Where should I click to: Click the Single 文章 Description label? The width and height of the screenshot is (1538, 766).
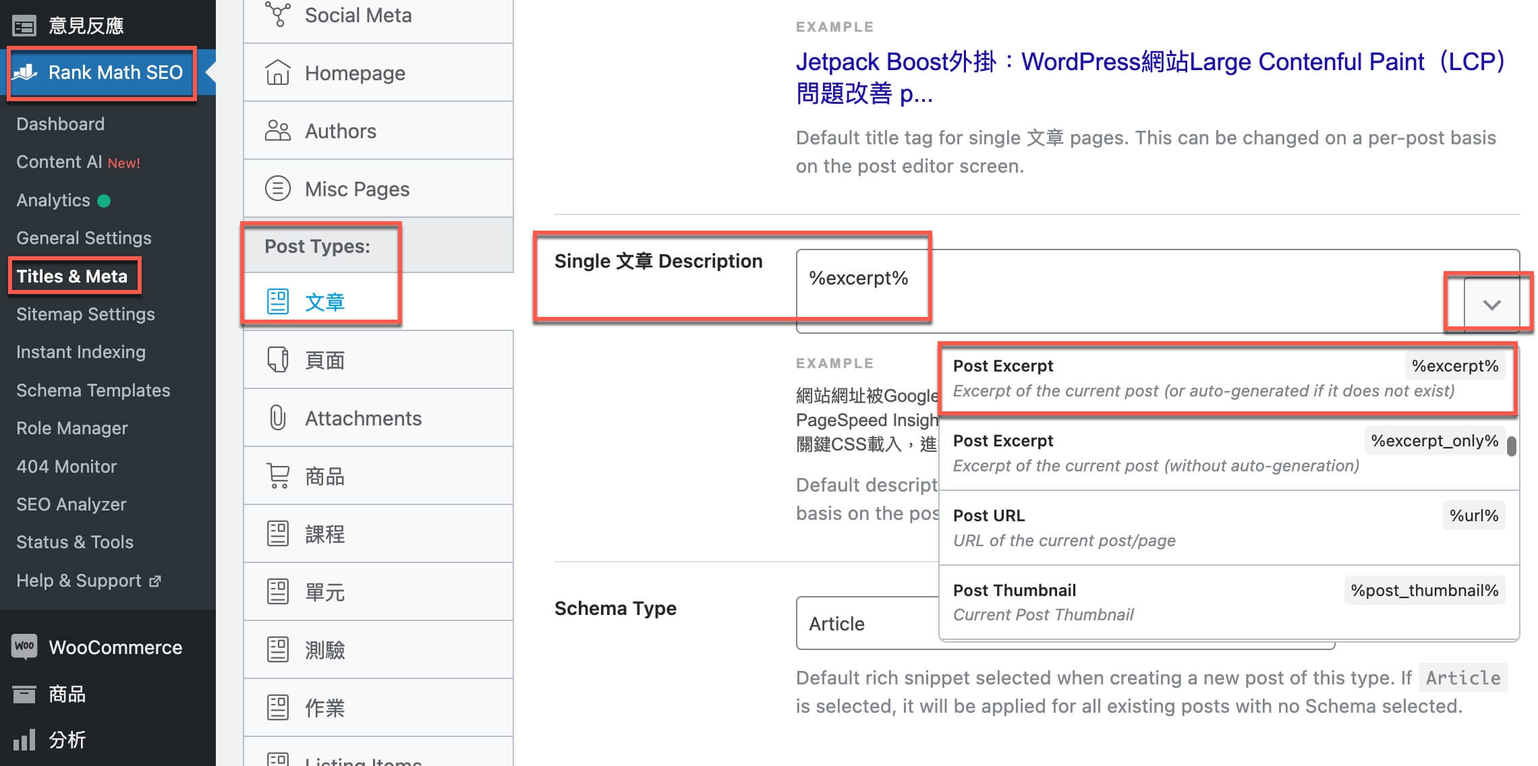[658, 261]
